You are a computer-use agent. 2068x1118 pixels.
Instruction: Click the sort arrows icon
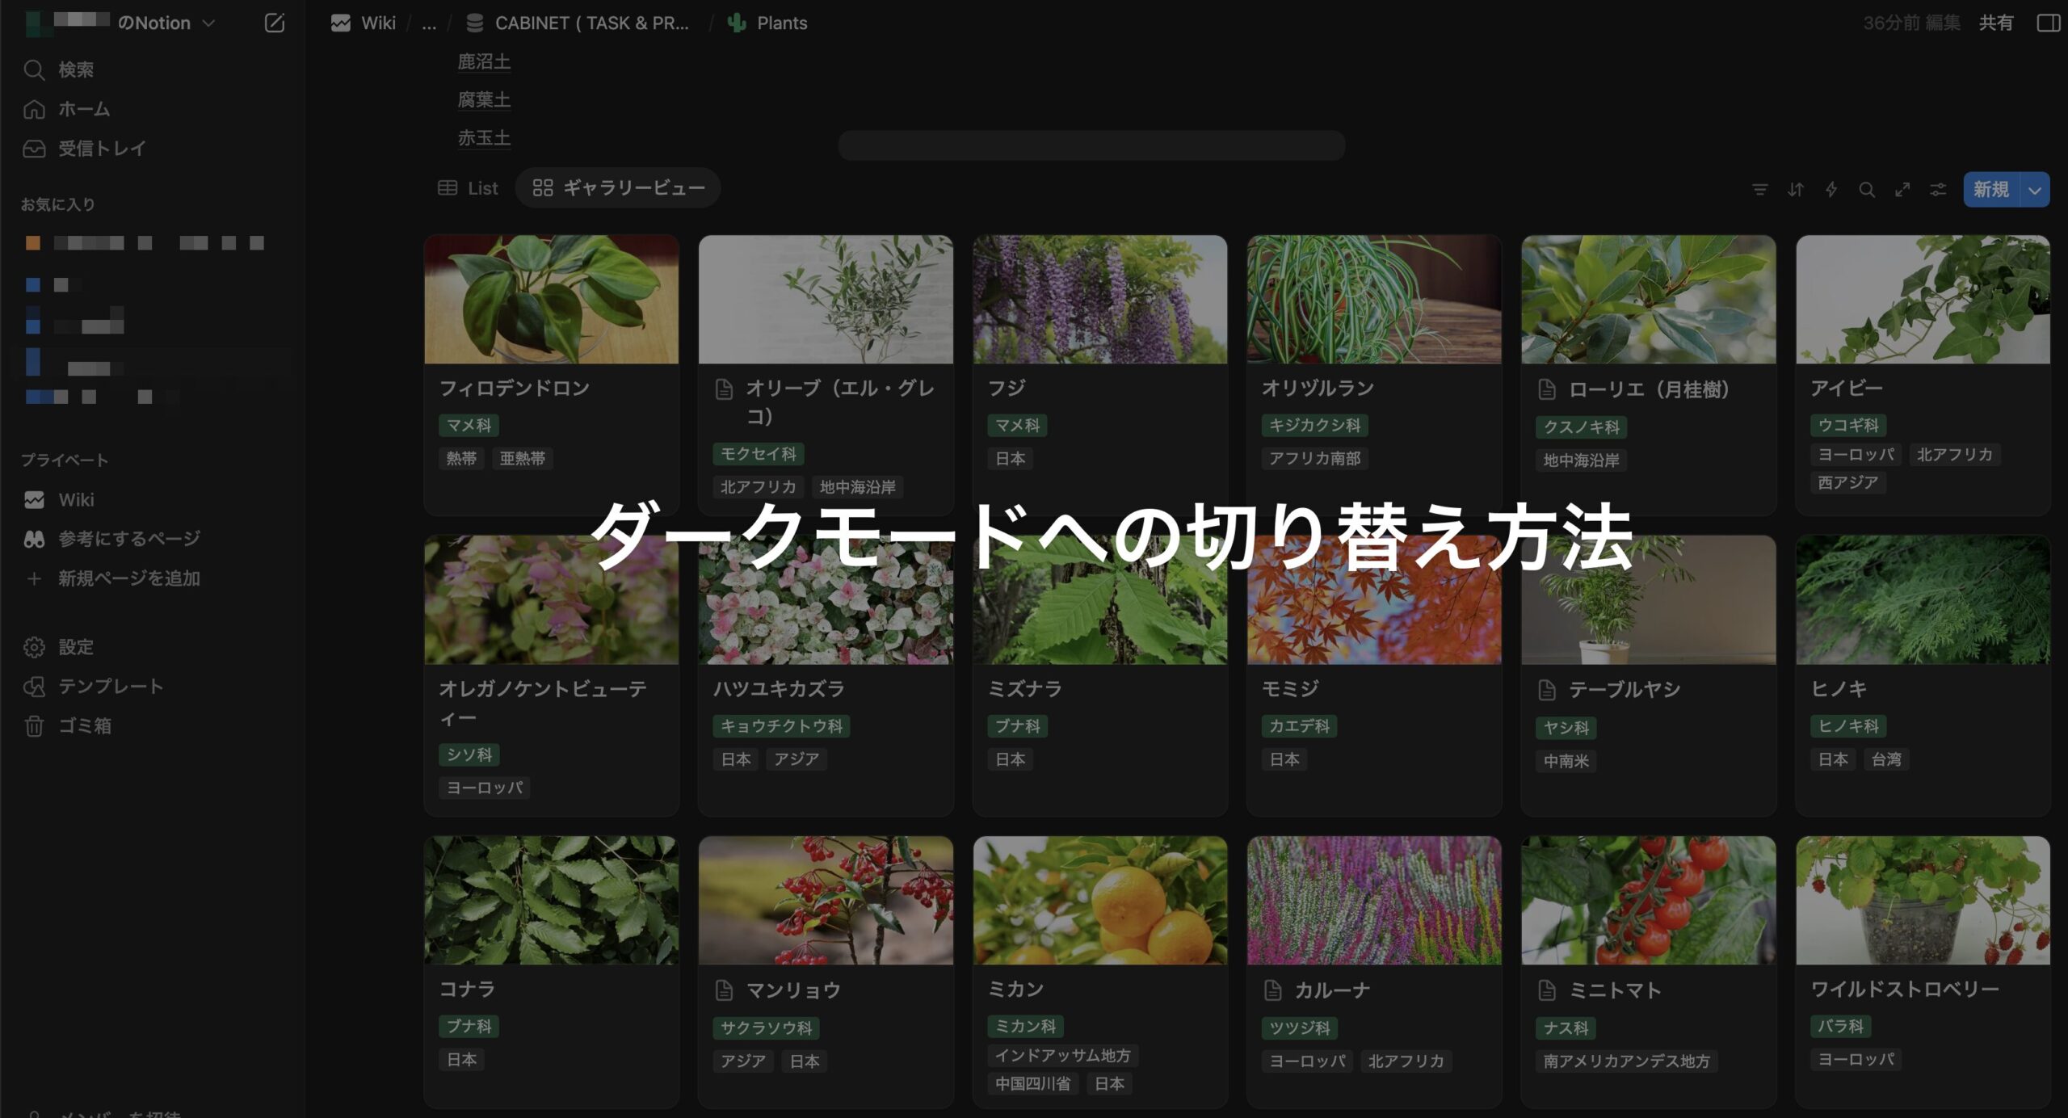1795,190
